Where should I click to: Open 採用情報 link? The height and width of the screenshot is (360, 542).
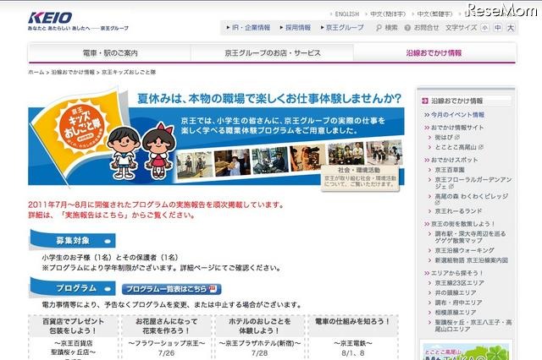[298, 28]
